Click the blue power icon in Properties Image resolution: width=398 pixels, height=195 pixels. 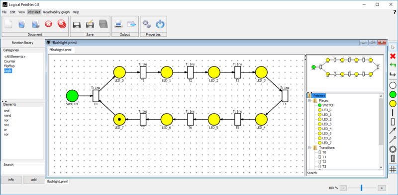click(x=160, y=24)
